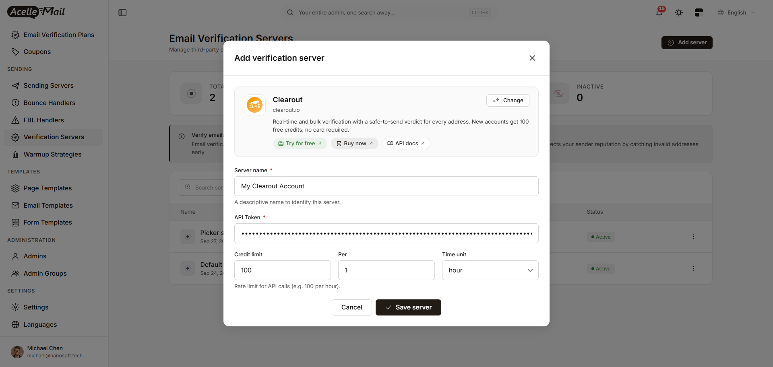Image resolution: width=773 pixels, height=367 pixels.
Task: Click the Clearout logo icon
Action: 255,105
